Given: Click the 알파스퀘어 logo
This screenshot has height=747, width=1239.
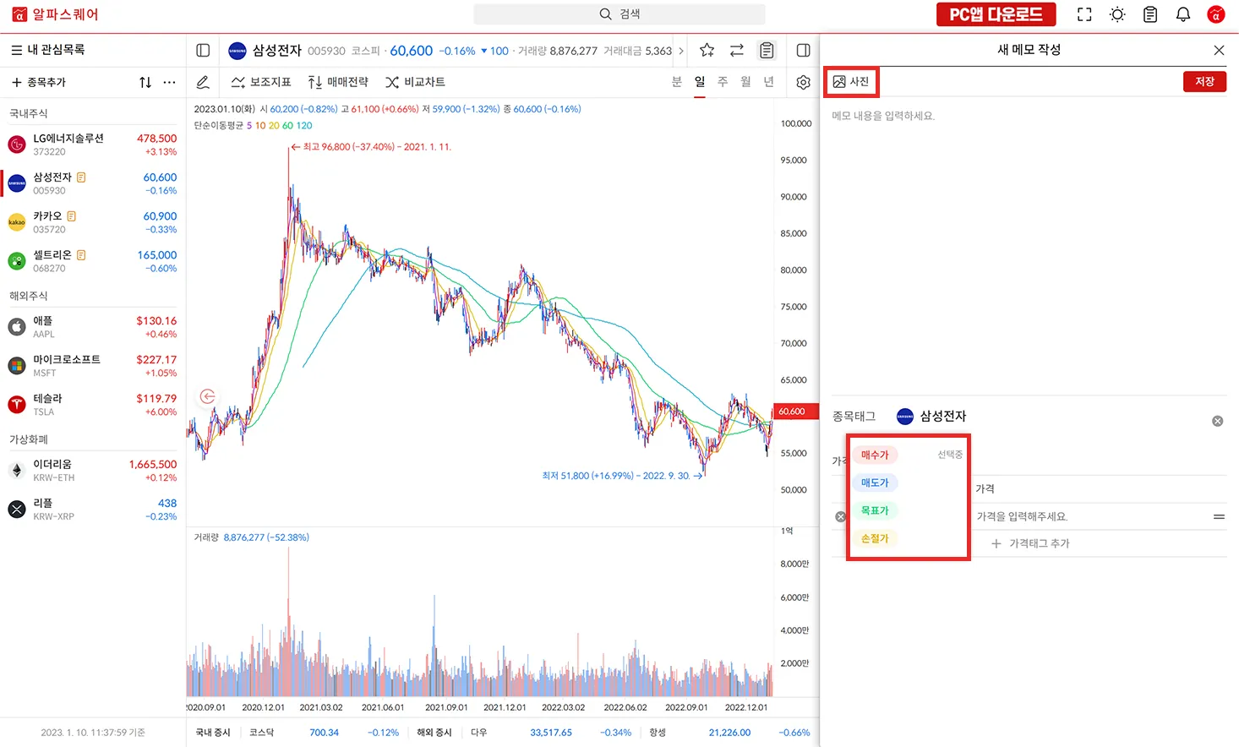Looking at the screenshot, I should point(55,14).
